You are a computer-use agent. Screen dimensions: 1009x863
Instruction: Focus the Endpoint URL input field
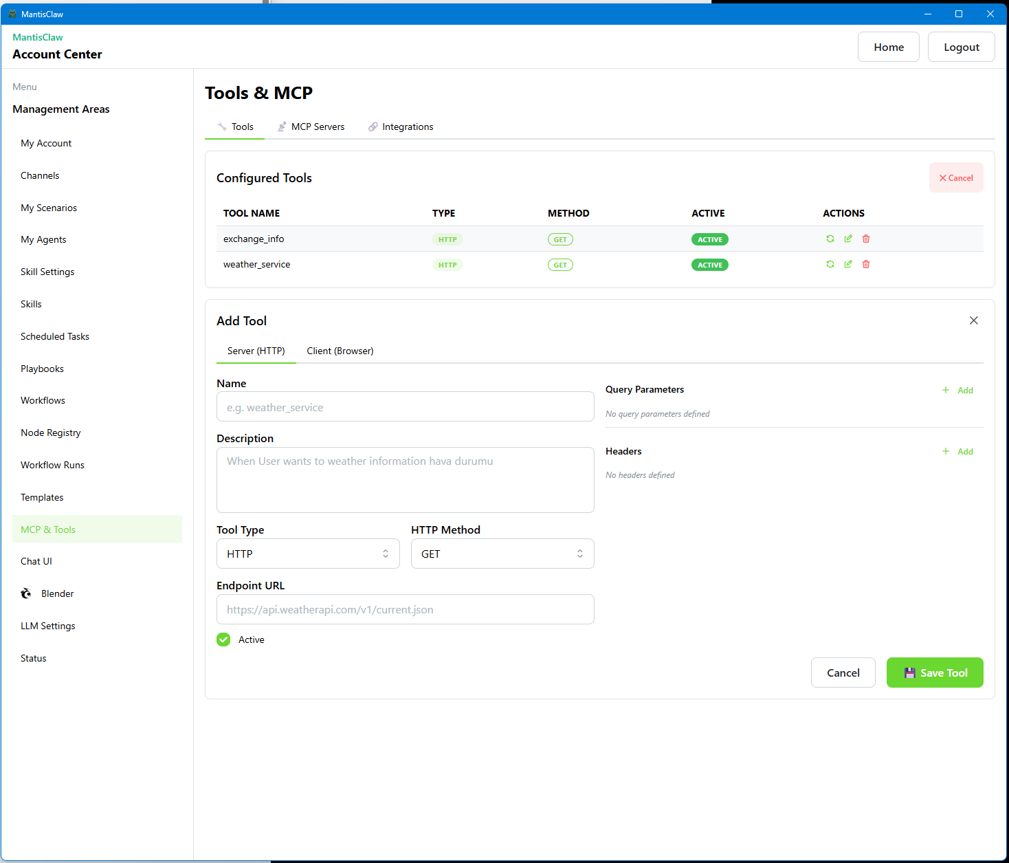(405, 609)
